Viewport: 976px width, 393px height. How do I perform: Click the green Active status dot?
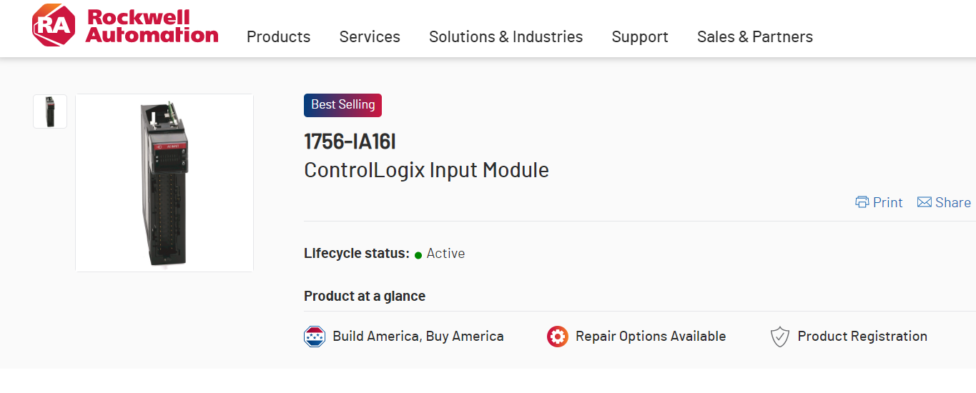pos(418,254)
